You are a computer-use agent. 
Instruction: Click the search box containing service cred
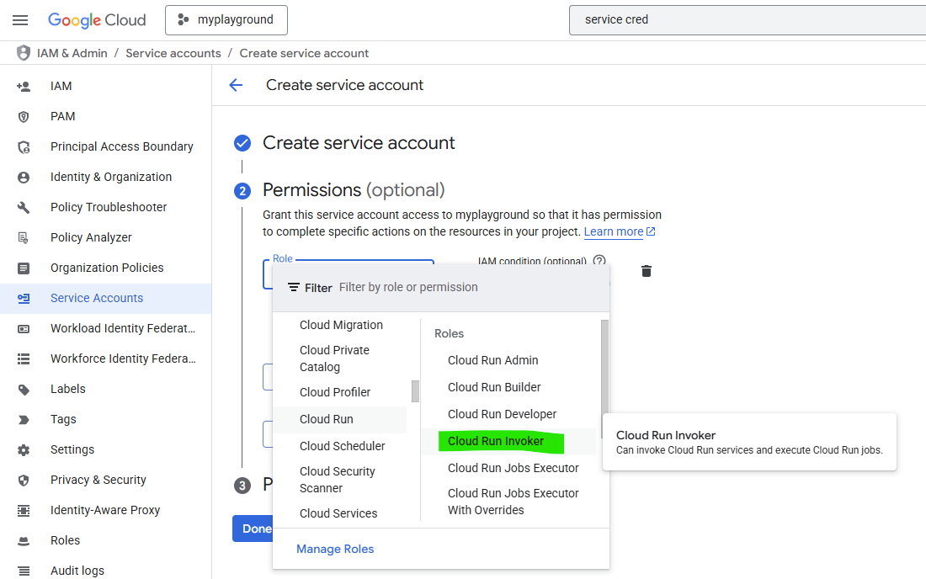(741, 20)
